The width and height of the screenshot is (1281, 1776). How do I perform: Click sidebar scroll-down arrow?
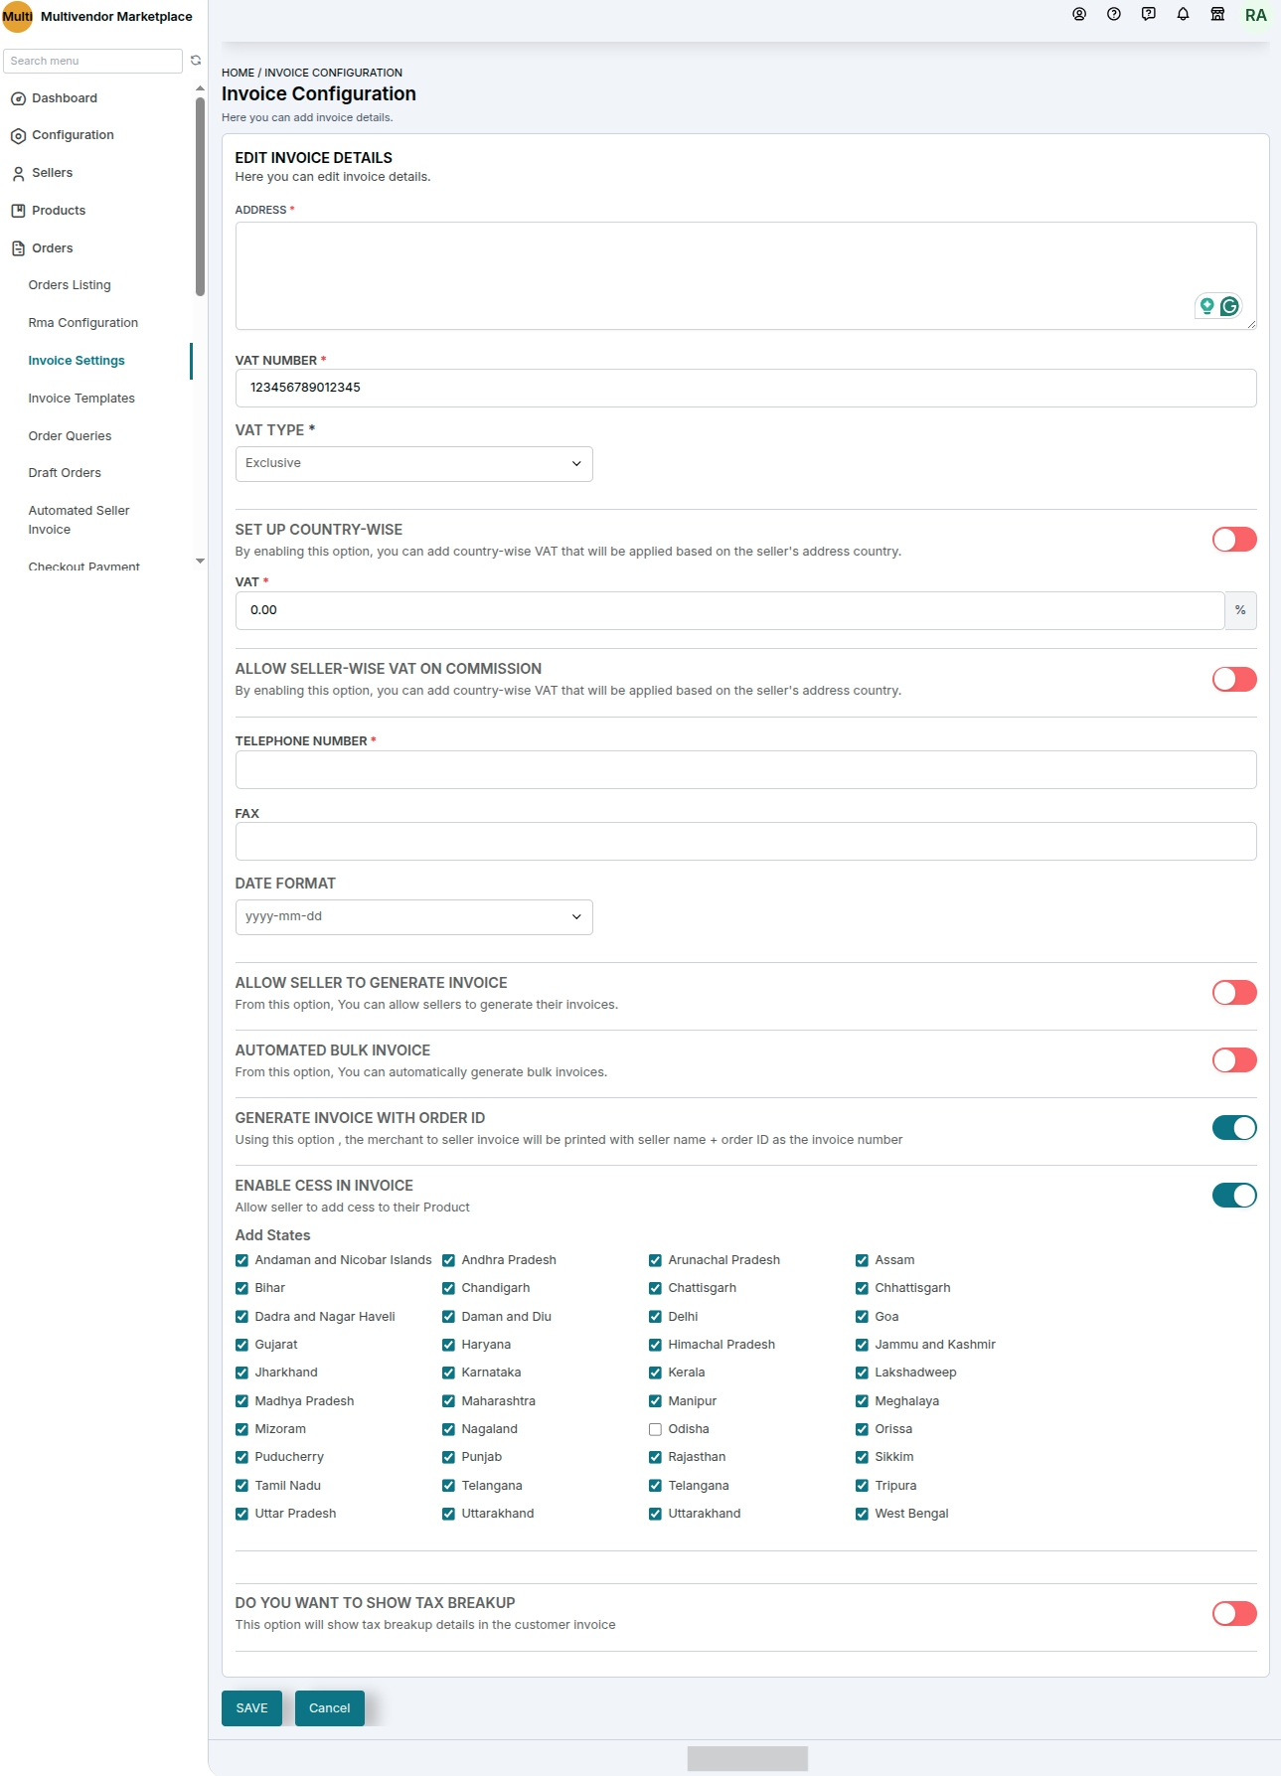pos(200,562)
